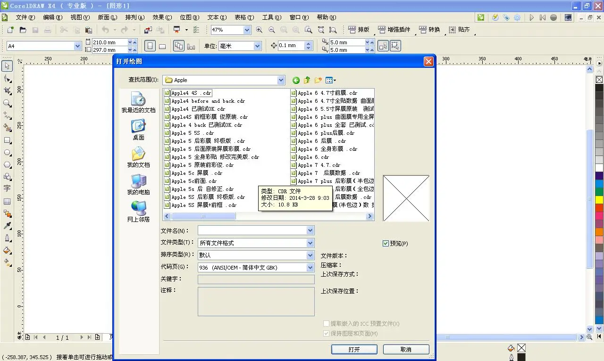Click the 贴齐 toolbar button
This screenshot has width=604, height=361.
(459, 30)
